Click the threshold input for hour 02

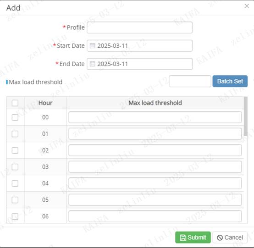(155, 150)
